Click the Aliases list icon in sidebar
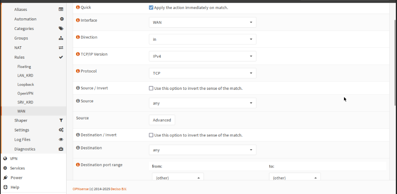The image size is (397, 194). [61, 9]
